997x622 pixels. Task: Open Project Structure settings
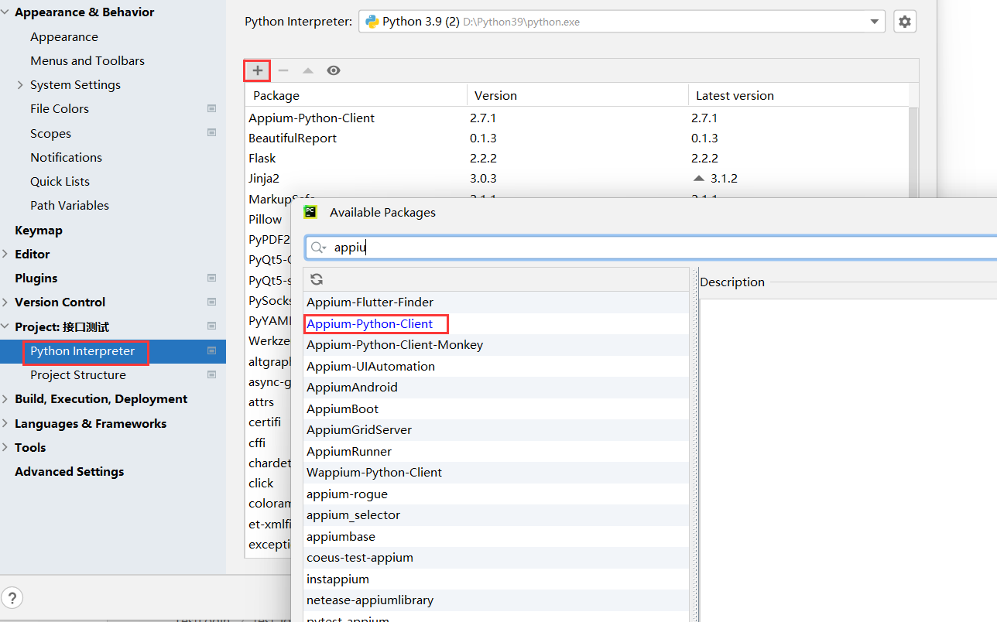[78, 374]
